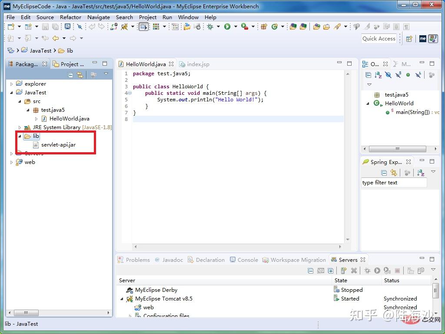The width and height of the screenshot is (445, 334).
Task: Open the Window menu
Action: [x=188, y=17]
